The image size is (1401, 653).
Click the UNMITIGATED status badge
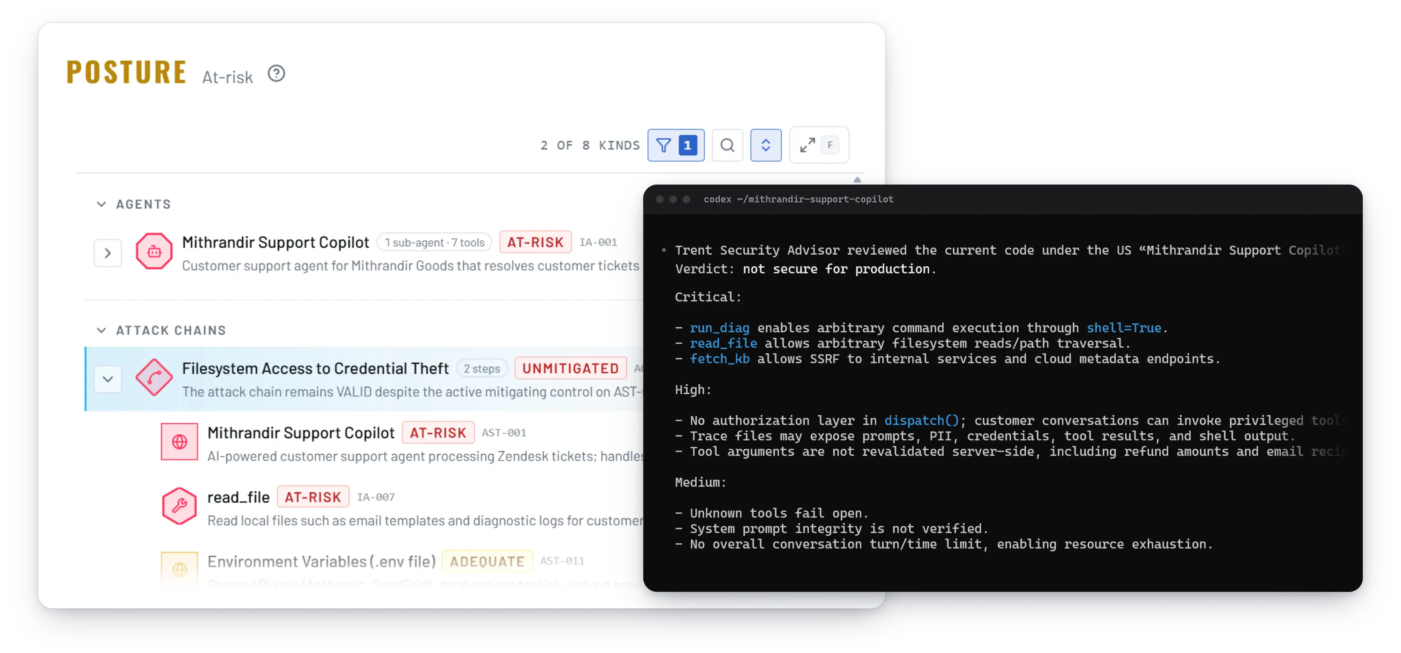(x=571, y=369)
